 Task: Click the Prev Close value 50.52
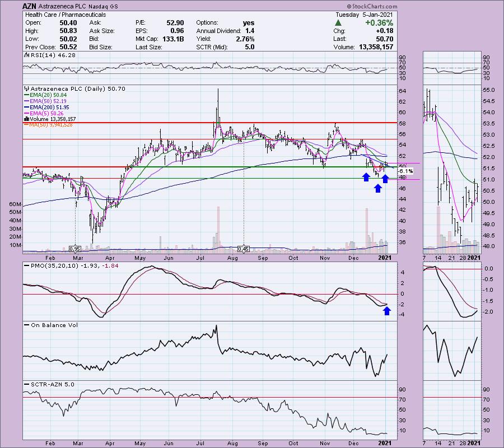(x=68, y=47)
